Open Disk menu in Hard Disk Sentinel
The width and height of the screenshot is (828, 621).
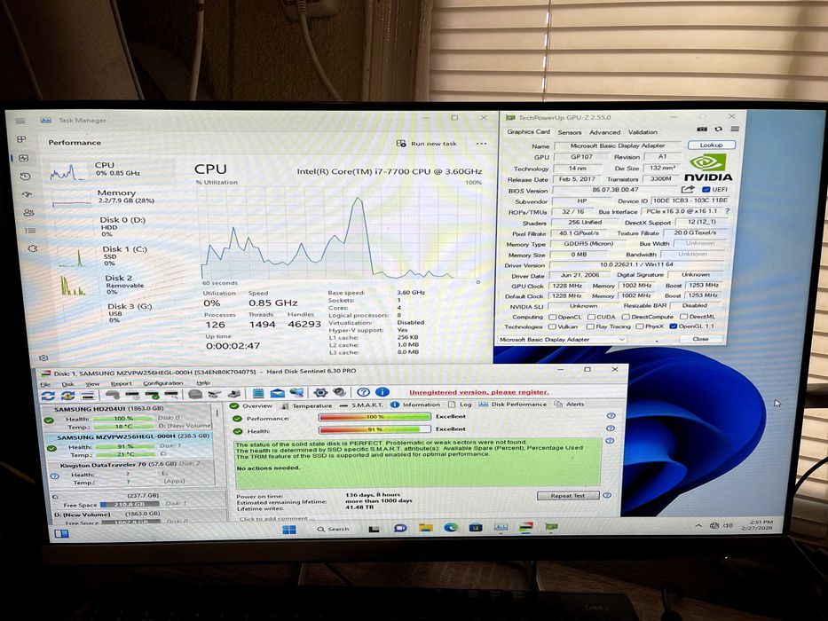[x=67, y=384]
